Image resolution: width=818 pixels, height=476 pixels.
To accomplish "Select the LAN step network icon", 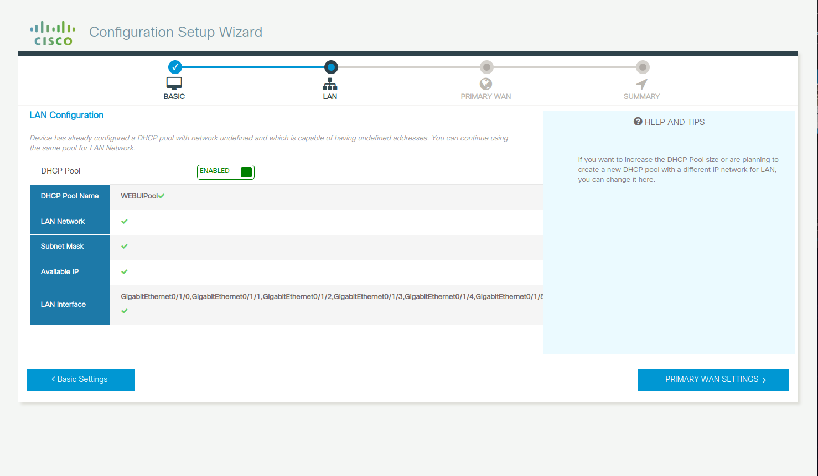I will tap(330, 84).
